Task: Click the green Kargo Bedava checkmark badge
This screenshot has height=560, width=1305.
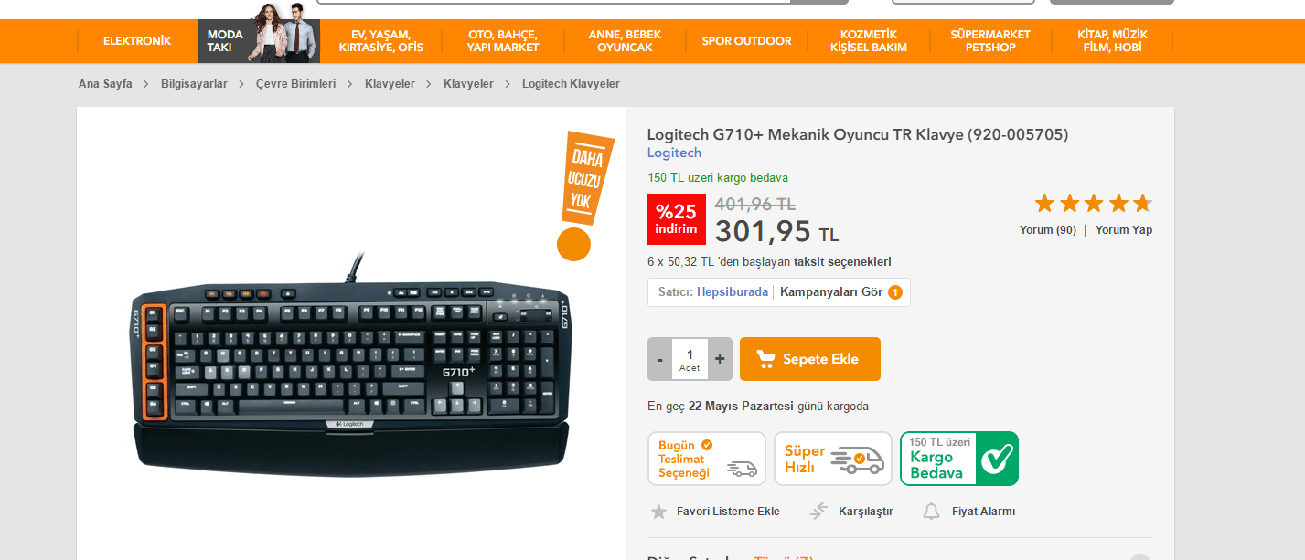Action: tap(959, 459)
